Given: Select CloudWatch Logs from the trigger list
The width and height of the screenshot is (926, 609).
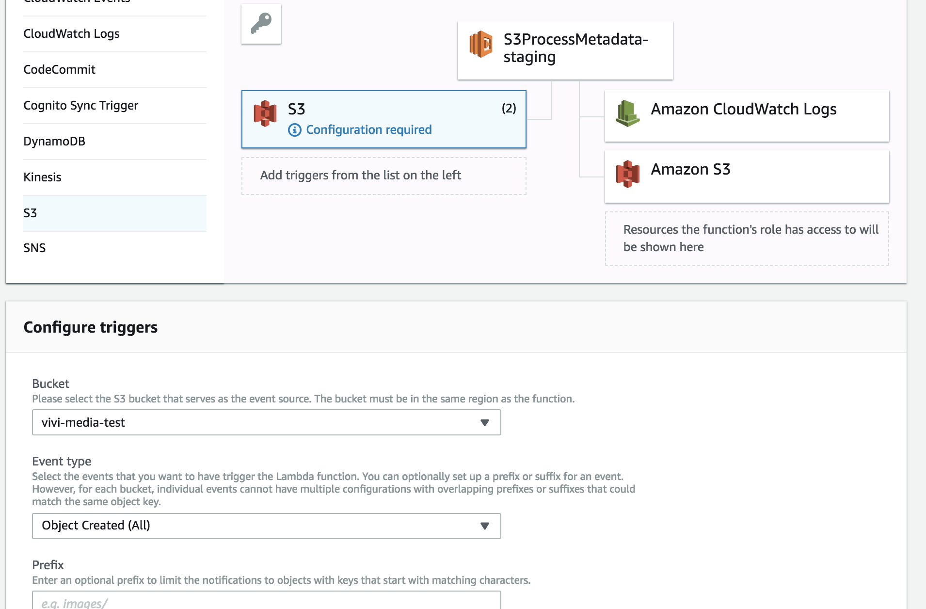Looking at the screenshot, I should coord(71,34).
